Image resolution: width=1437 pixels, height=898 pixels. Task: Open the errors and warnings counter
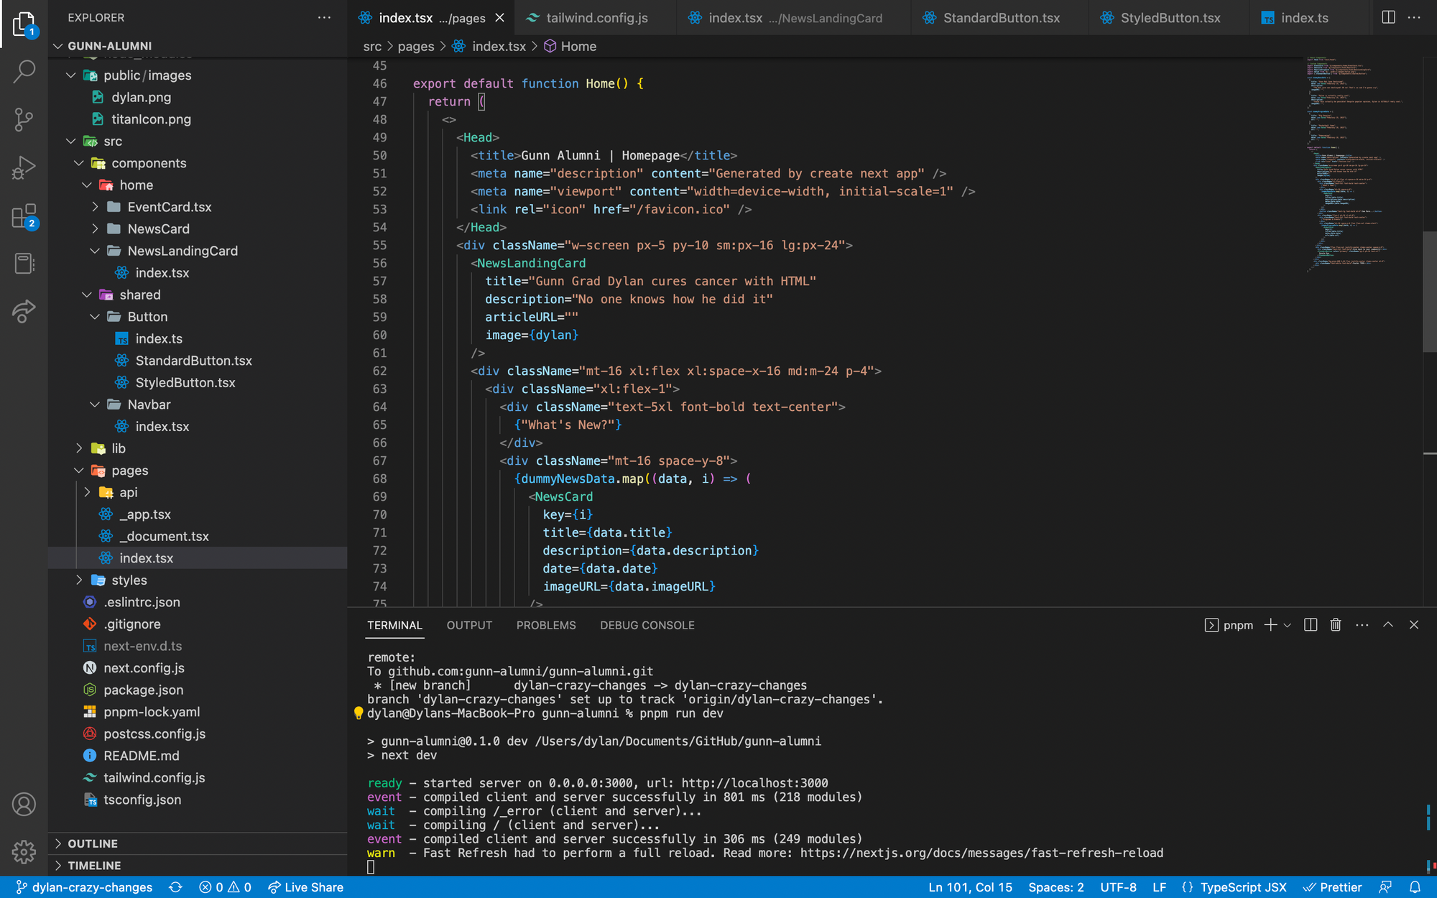[225, 887]
